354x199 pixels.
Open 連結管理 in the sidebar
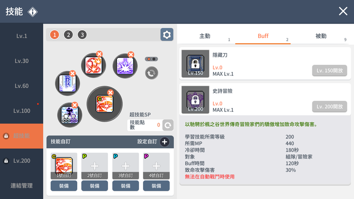[22, 186]
